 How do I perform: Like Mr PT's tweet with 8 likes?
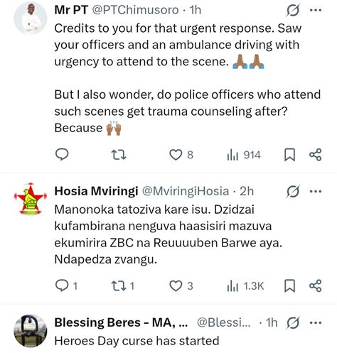click(181, 155)
